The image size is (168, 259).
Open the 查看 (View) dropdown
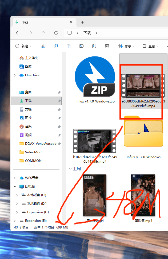pos(150,46)
